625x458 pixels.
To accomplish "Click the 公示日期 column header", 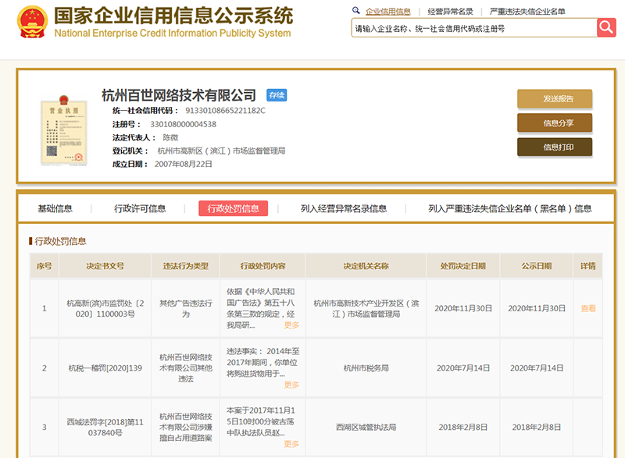I will tap(537, 266).
